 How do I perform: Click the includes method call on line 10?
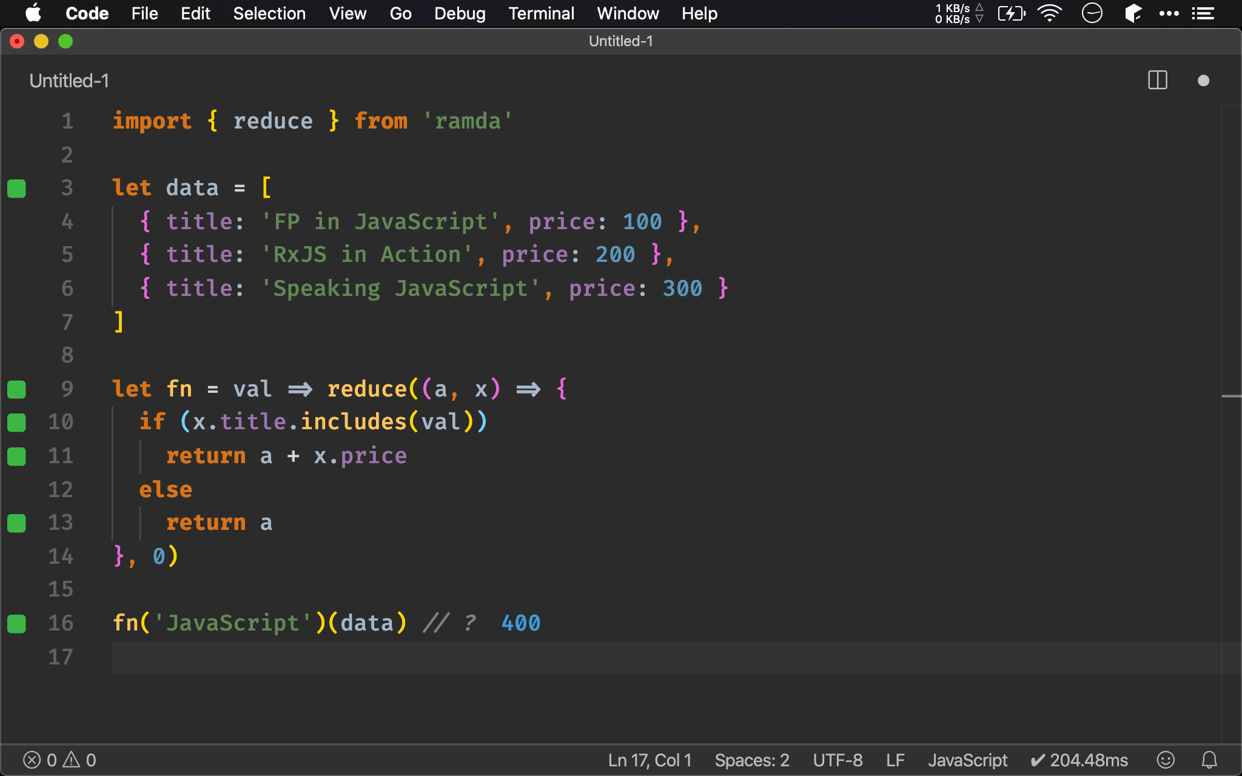[353, 422]
